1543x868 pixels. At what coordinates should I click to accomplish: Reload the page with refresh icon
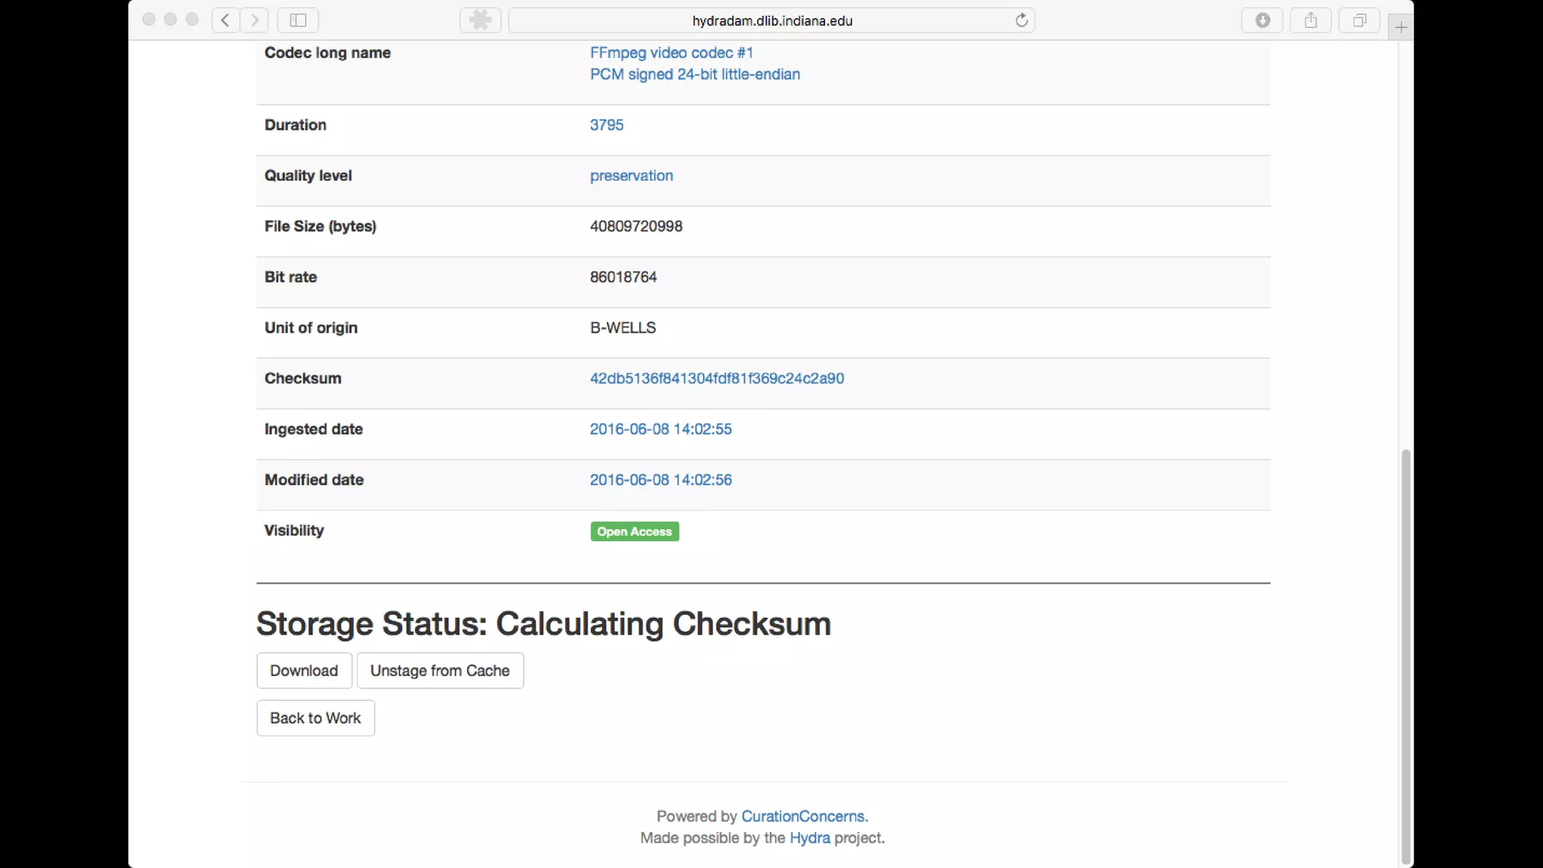1021,20
